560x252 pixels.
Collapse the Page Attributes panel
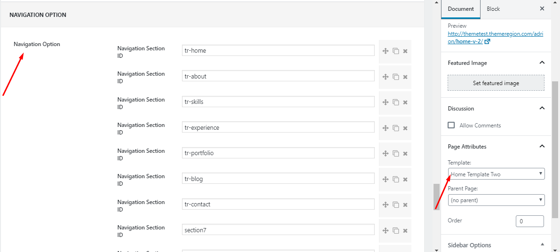tap(542, 146)
